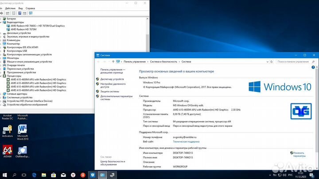Open the Действие menu in Device Manager
This screenshot has width=319, height=179.
click(10, 8)
